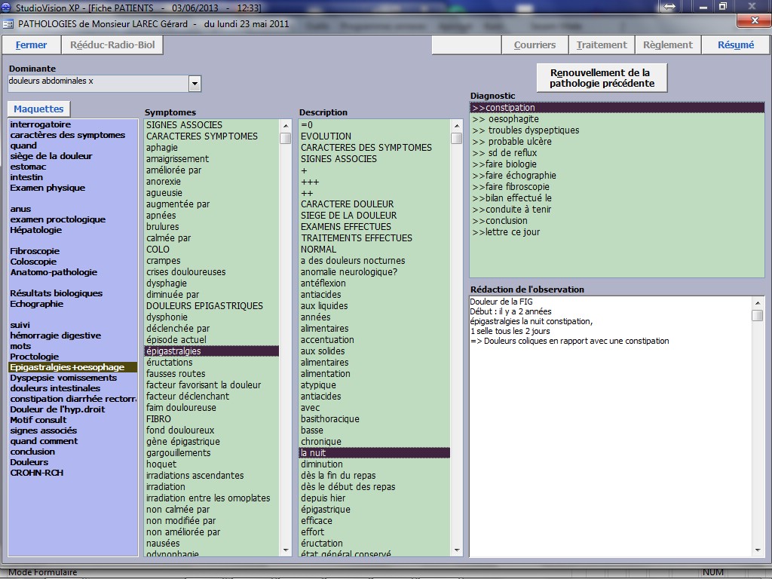The image size is (772, 579).
Task: Switch to the Courriers tab
Action: click(x=535, y=45)
